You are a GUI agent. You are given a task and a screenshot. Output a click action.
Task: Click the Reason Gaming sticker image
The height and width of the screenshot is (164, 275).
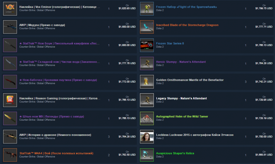10,100
